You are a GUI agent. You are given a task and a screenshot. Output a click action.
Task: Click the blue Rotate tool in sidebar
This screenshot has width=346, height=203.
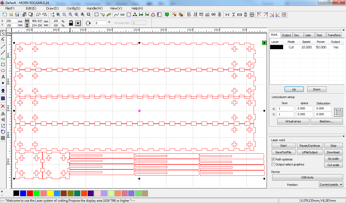(x=3, y=132)
